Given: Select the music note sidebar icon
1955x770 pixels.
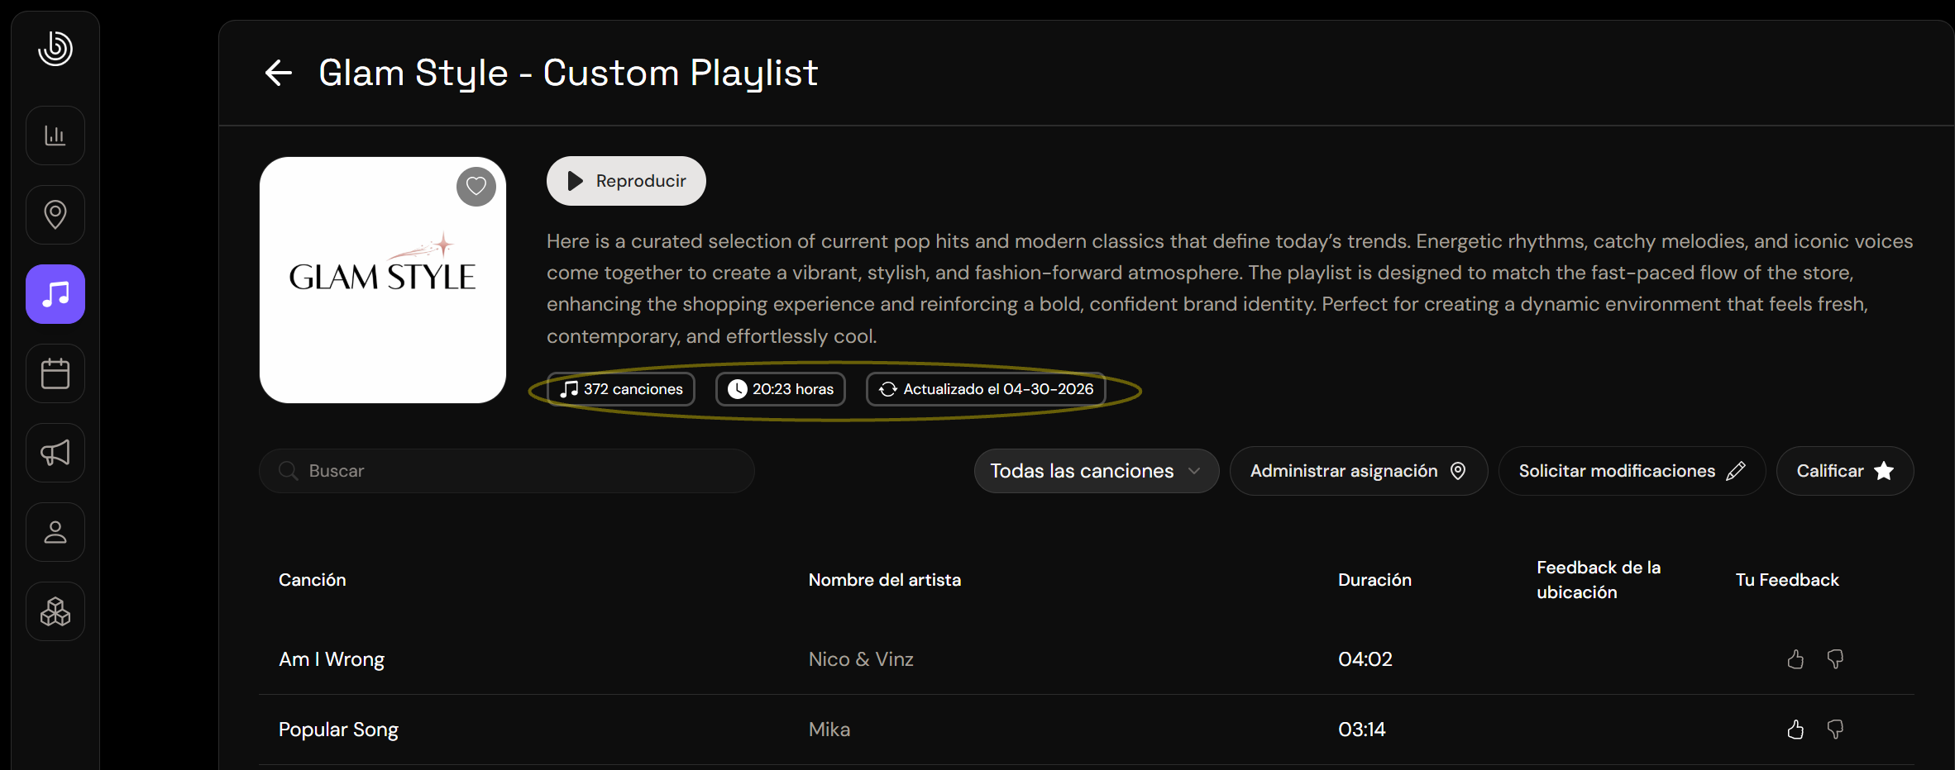Looking at the screenshot, I should [x=55, y=294].
